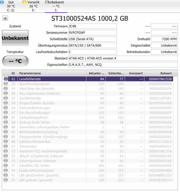Click status circle of Aktuell schwebende Sektoren

pyautogui.click(x=6, y=156)
